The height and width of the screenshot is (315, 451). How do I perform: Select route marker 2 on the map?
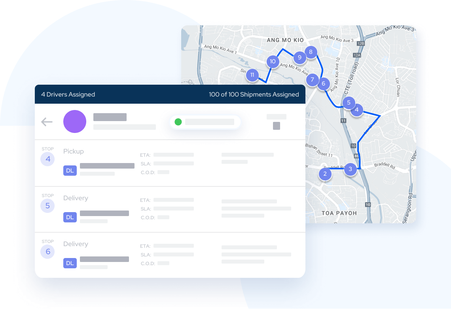click(x=325, y=174)
